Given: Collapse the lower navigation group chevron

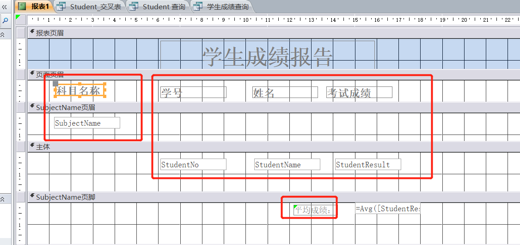Looking at the screenshot, I should [x=3, y=199].
